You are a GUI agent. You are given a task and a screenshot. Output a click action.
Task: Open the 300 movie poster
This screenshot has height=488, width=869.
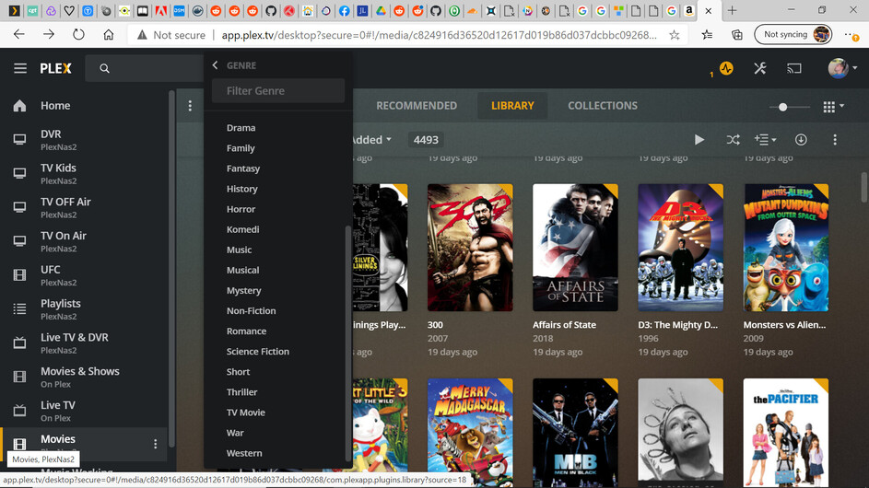[470, 248]
